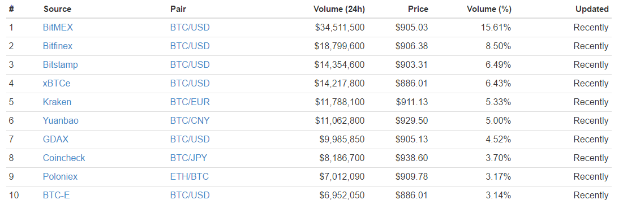The image size is (623, 204).
Task: Sort table by Volume (24h) header
Action: (x=339, y=8)
